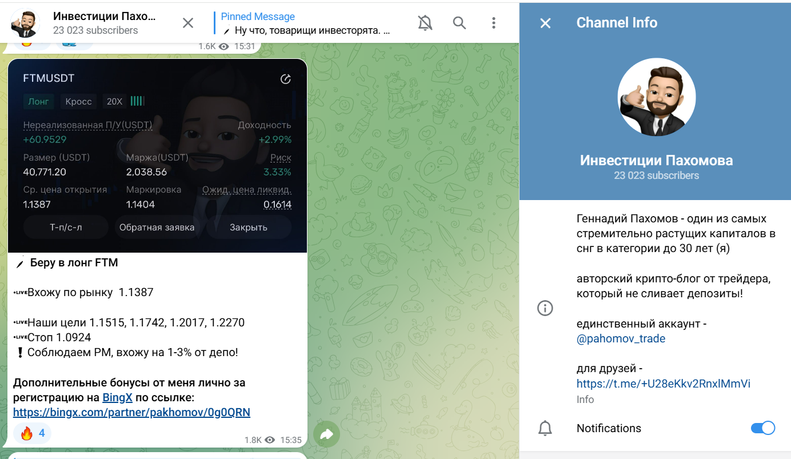Open the large channel profile photo
Screen dimensions: 791x459
[x=656, y=97]
